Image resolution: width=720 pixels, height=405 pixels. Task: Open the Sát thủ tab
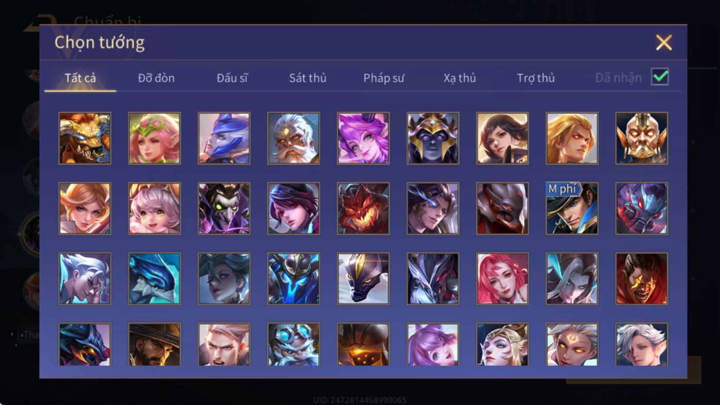pyautogui.click(x=307, y=78)
